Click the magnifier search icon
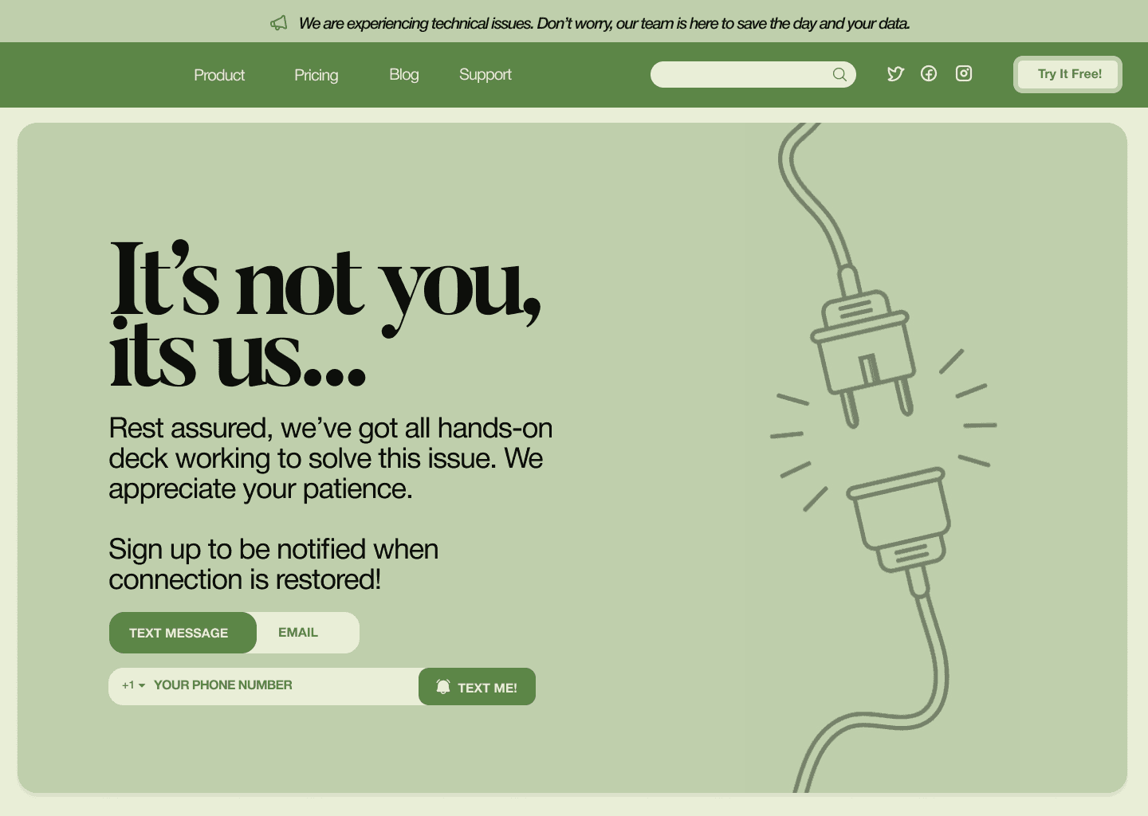Image resolution: width=1148 pixels, height=816 pixels. (839, 74)
